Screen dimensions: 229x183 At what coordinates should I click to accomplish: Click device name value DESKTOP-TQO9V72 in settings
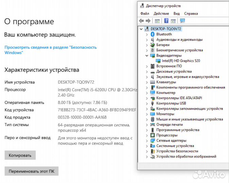pos(76,82)
